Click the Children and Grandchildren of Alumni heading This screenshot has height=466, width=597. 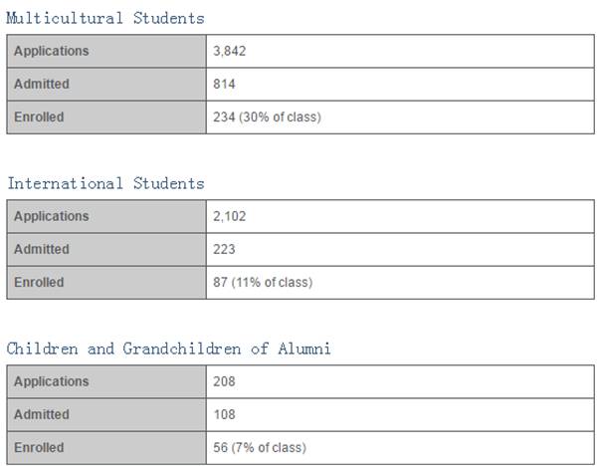click(x=169, y=349)
